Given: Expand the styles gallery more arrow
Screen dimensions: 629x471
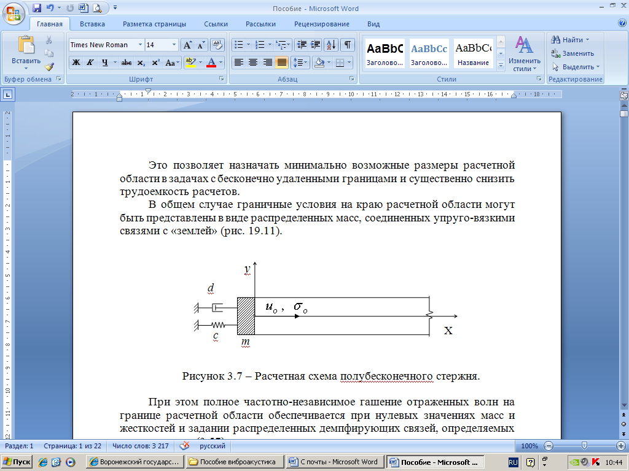Looking at the screenshot, I should pos(501,64).
